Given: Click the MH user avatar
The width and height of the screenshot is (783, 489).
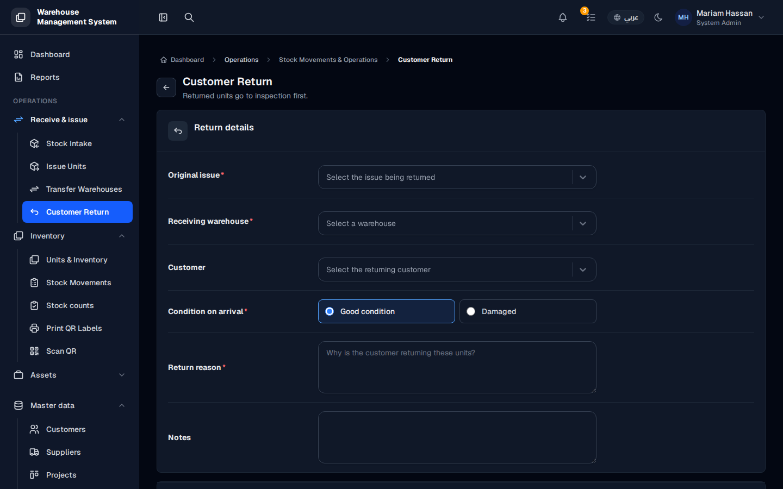Looking at the screenshot, I should point(683,17).
